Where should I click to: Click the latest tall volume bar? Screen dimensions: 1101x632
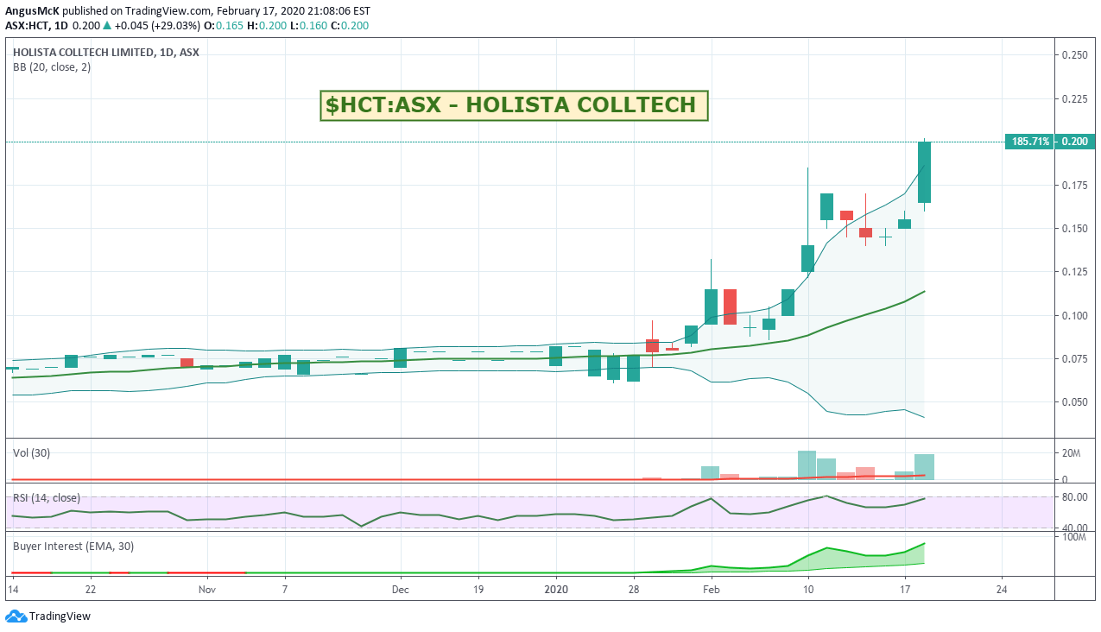pos(924,466)
